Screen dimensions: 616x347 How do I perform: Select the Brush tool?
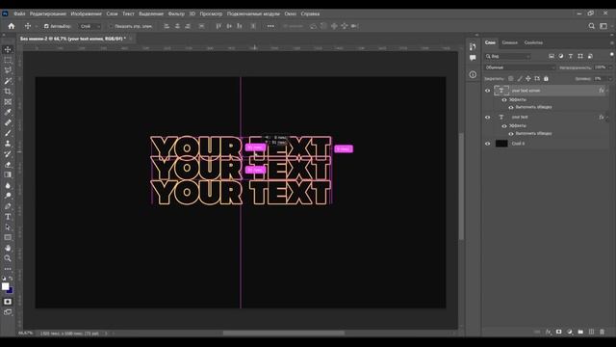(x=8, y=133)
